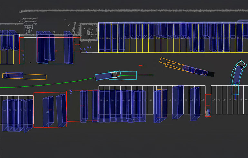The image size is (248, 158).
Task: Select the turning truck's cyan curved footprint
Action: click(x=238, y=73)
